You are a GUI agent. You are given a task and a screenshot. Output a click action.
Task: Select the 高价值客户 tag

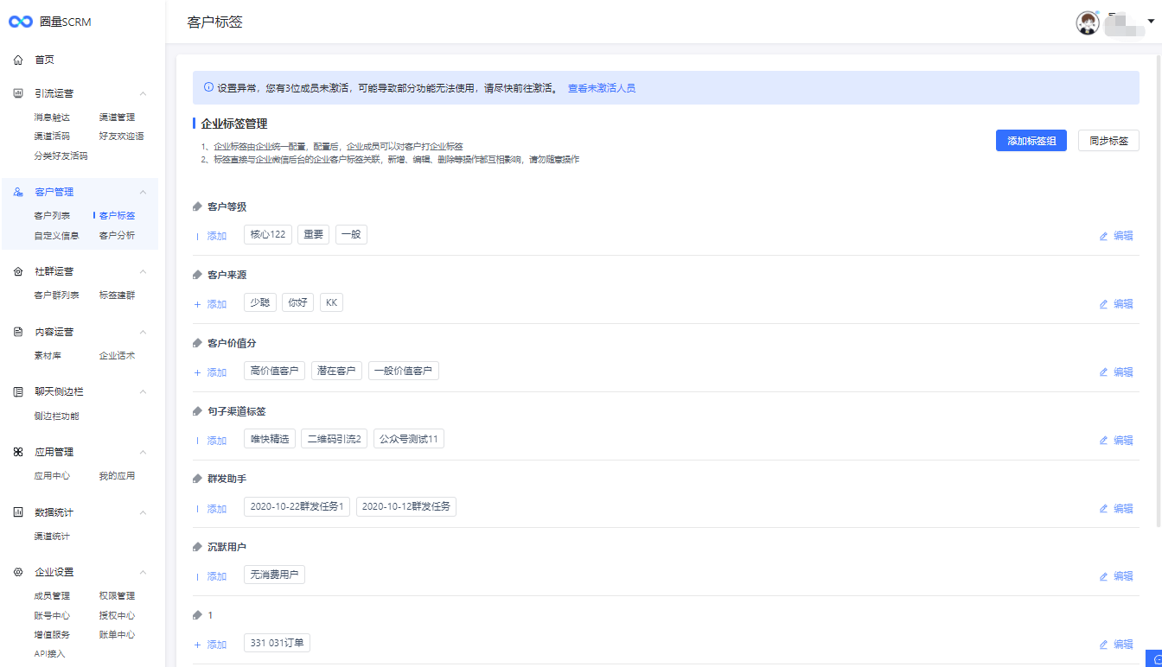[x=274, y=371]
